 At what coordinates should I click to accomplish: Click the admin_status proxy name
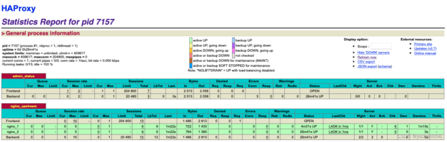pos(23,76)
